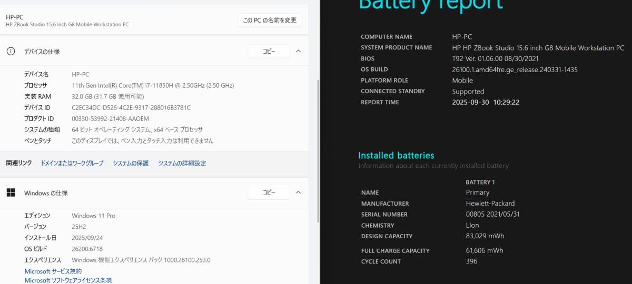Collapse the デバイスの仕様 section chevron

(298, 52)
